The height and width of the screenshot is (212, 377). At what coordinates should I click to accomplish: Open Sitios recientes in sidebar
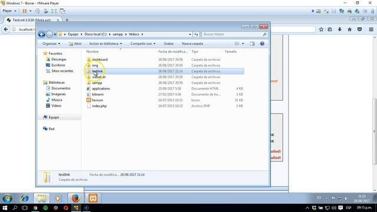62,71
